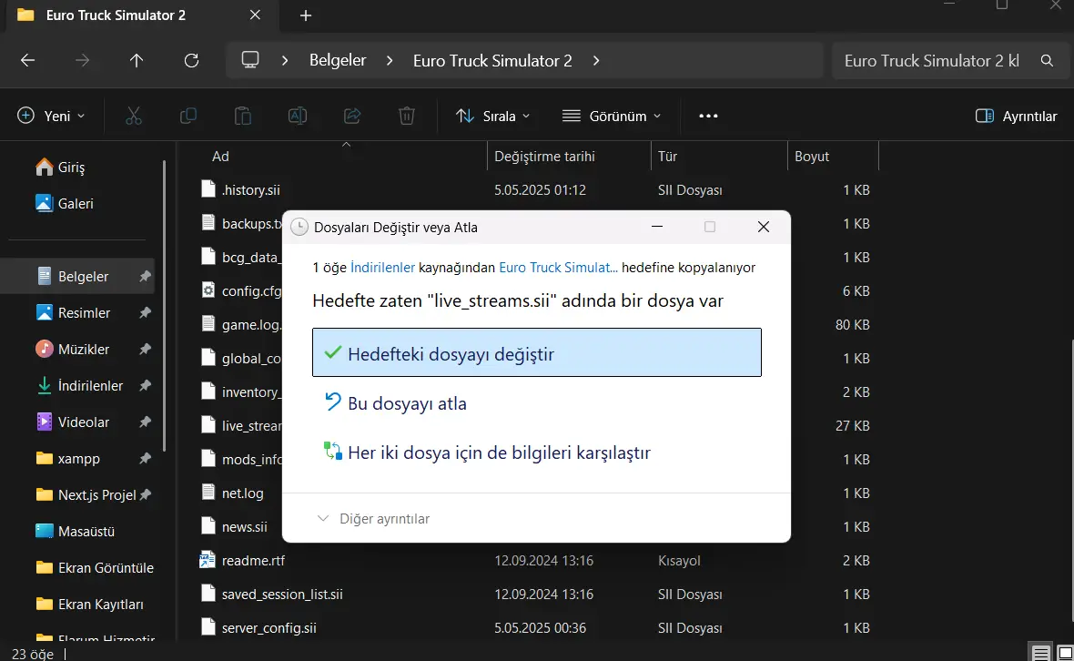Click the Rename icon in toolbar
This screenshot has height=661, width=1074.
click(x=298, y=116)
